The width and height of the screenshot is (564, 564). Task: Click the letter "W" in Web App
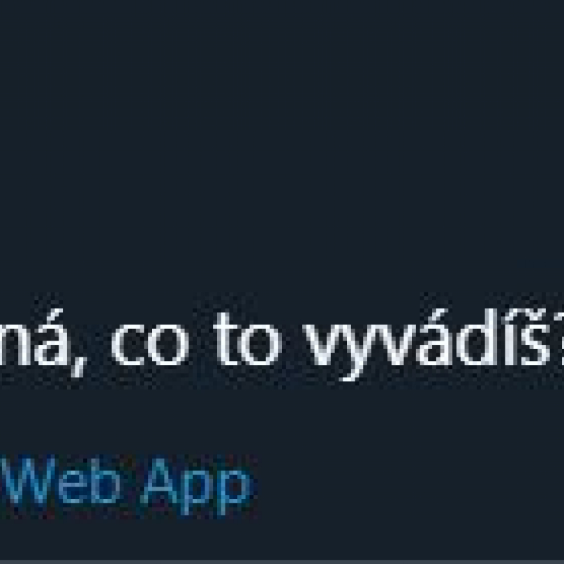(28, 480)
